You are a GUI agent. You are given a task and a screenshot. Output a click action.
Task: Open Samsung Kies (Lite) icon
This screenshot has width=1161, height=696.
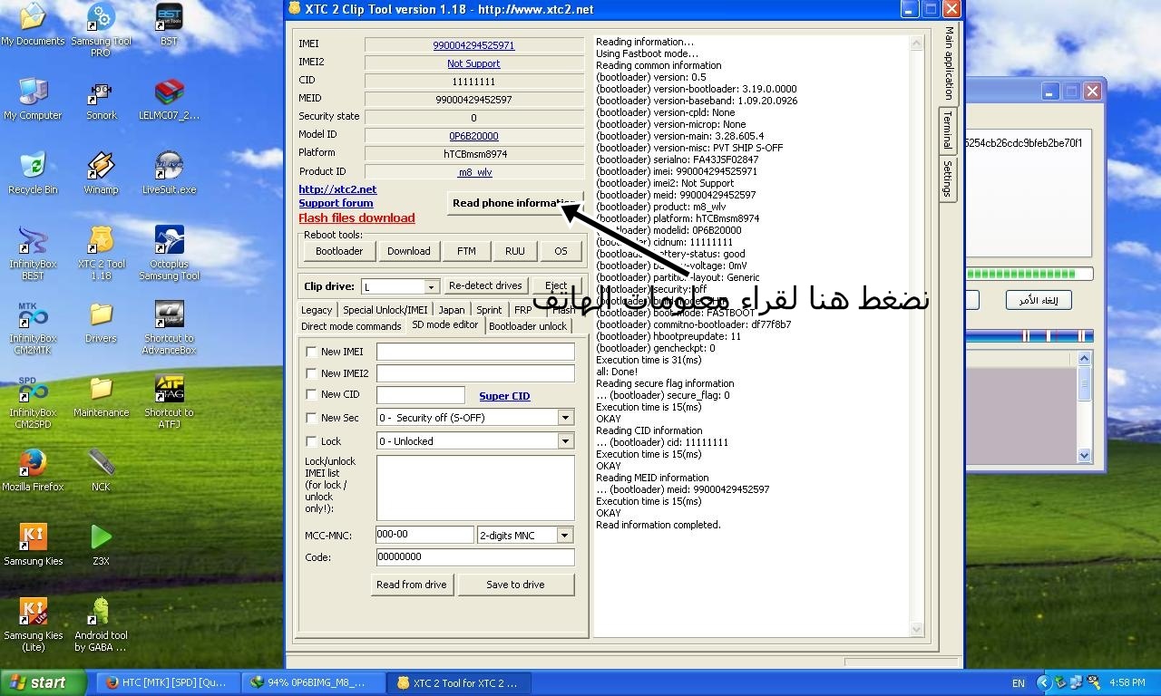tap(33, 625)
